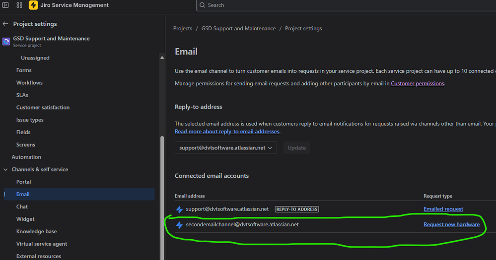Viewport: 496px width, 260px height.
Task: Open External resources settings
Action: (x=39, y=256)
